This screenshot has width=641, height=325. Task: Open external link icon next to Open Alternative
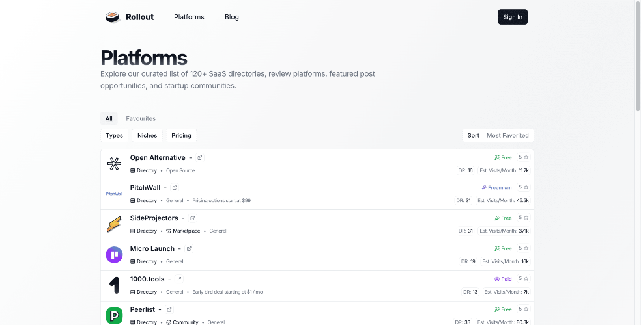(x=200, y=157)
